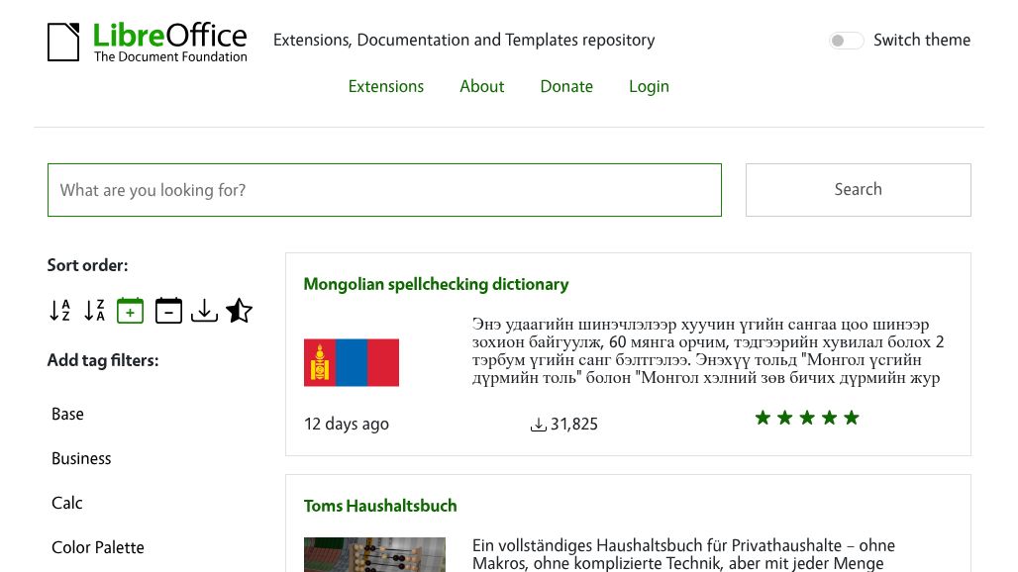
Task: Click the 'Add tag filters:' label
Action: 103,360
